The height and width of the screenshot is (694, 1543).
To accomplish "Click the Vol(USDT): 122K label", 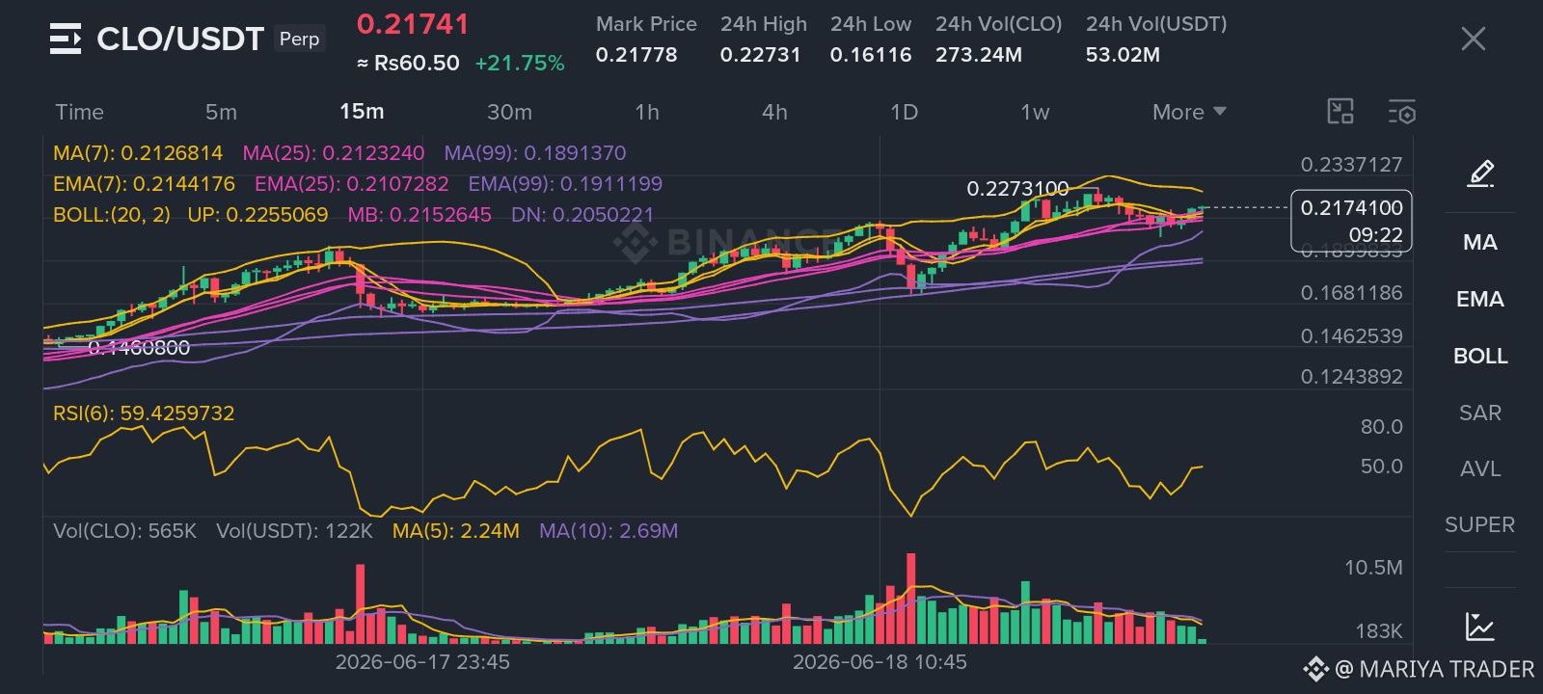I will (294, 531).
